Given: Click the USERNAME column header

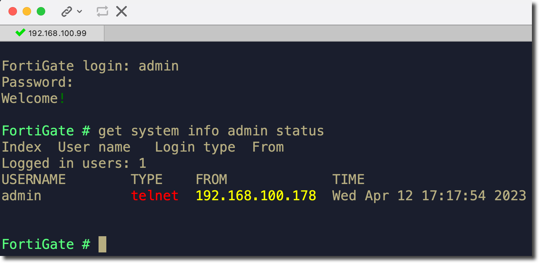Looking at the screenshot, I should [x=34, y=179].
